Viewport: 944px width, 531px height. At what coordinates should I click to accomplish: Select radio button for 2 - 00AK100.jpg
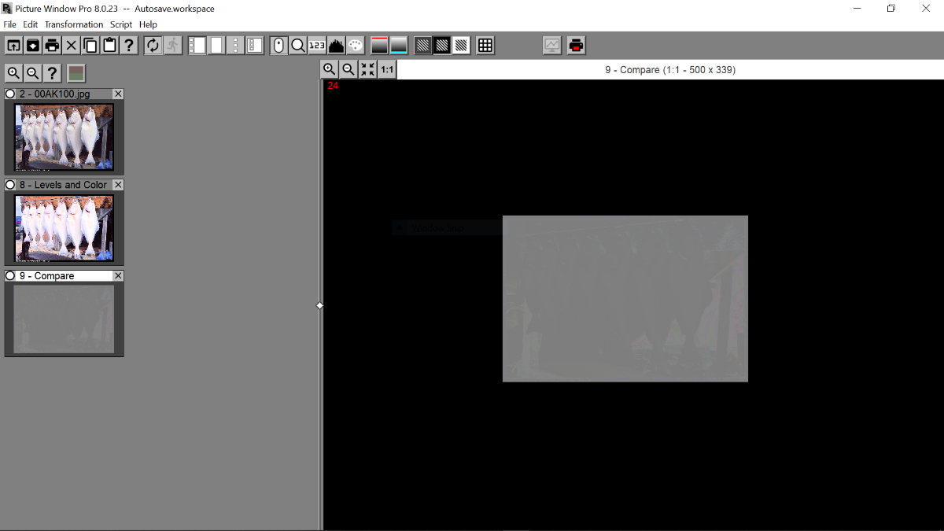(10, 94)
